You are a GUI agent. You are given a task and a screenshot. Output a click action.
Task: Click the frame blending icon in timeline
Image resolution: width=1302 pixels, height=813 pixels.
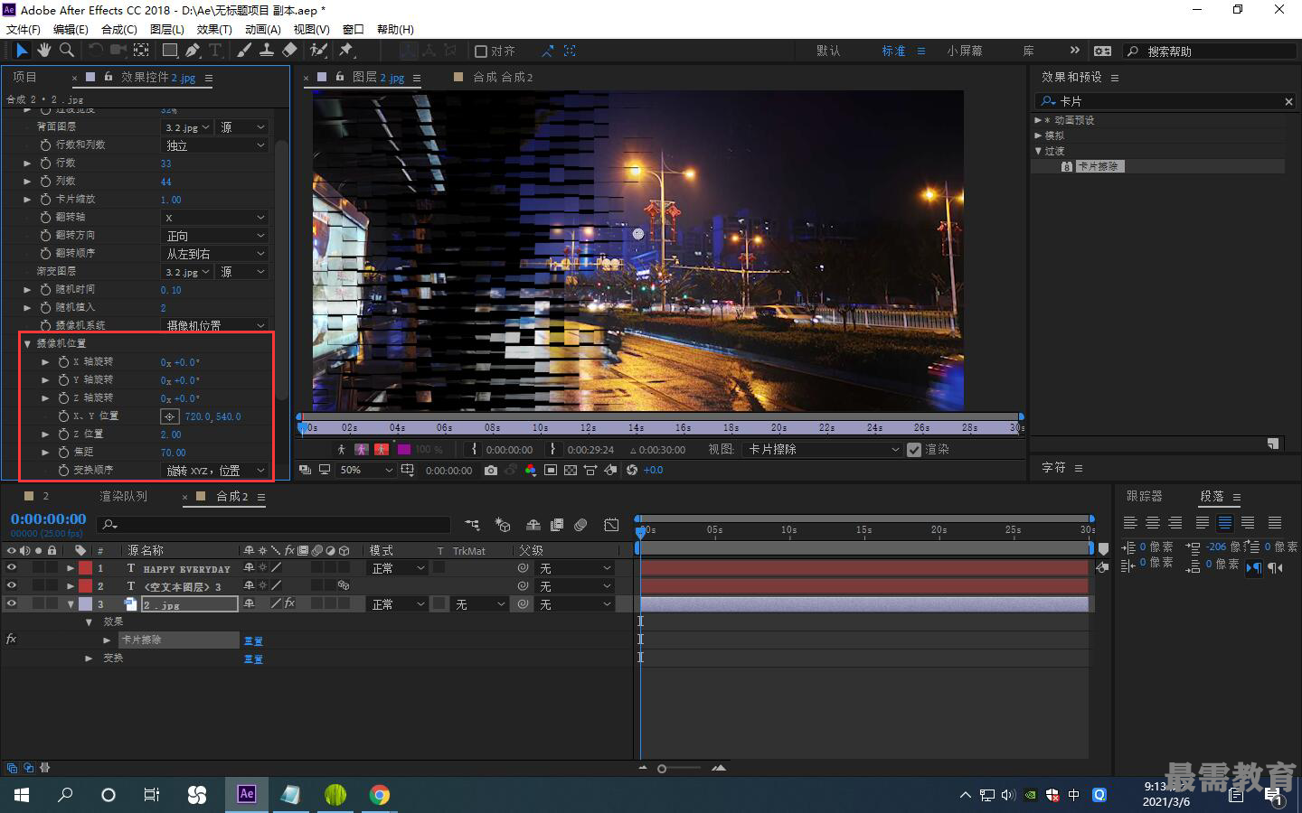tap(557, 525)
